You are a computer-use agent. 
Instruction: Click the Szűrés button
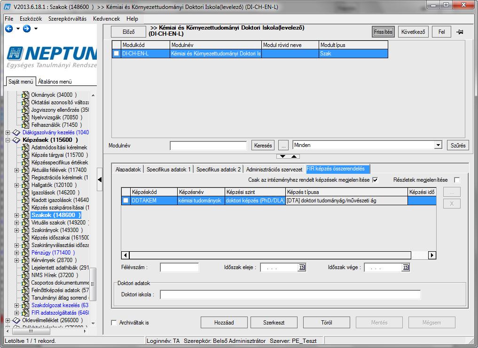(458, 146)
